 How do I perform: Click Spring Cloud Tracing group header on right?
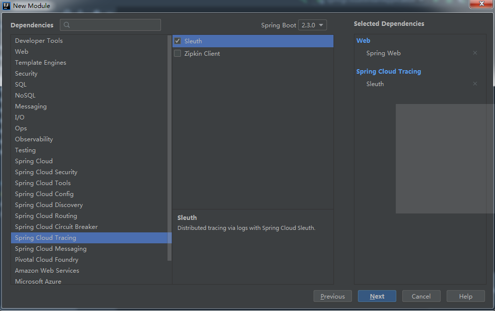(389, 72)
